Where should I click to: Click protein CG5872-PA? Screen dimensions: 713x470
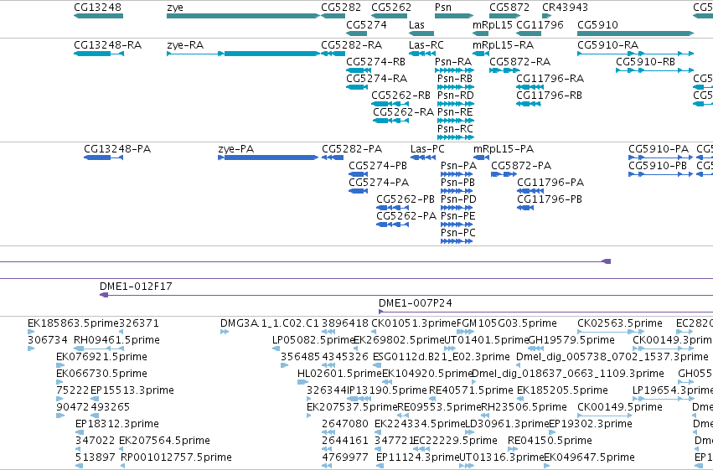pos(521,165)
